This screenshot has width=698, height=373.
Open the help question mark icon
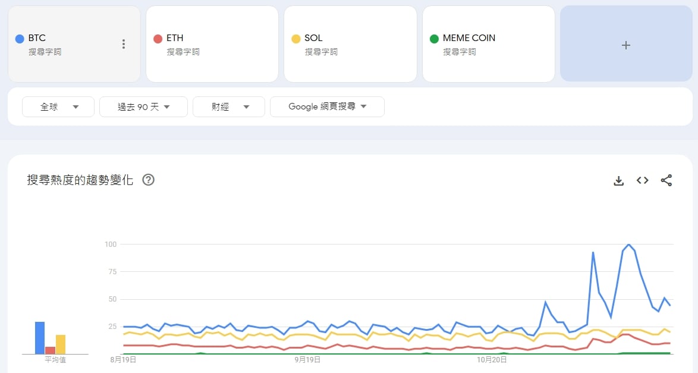(x=149, y=180)
